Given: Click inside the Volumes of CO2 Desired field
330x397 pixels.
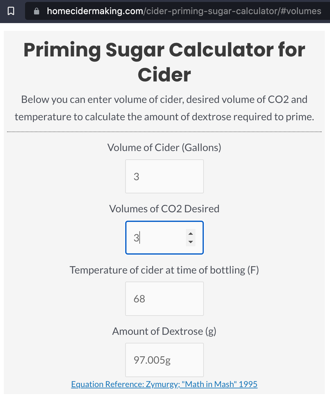Looking at the screenshot, I should click(x=164, y=238).
